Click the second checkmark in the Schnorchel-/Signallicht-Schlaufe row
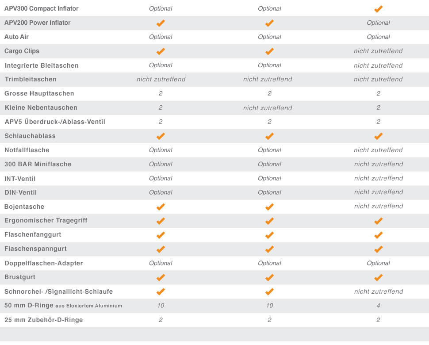Screen dimensions: 429x345 tap(269, 291)
